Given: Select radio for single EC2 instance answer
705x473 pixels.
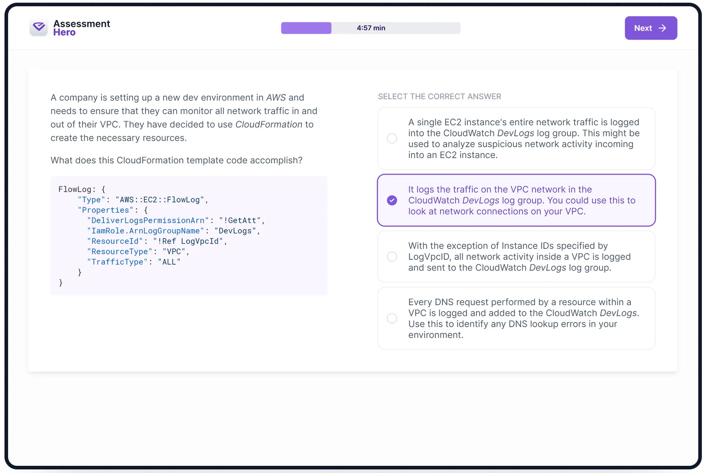Looking at the screenshot, I should 392,139.
